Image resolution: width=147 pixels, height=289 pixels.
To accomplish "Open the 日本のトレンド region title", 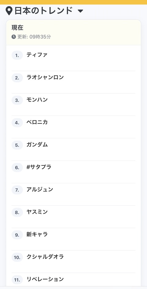I will pos(43,11).
